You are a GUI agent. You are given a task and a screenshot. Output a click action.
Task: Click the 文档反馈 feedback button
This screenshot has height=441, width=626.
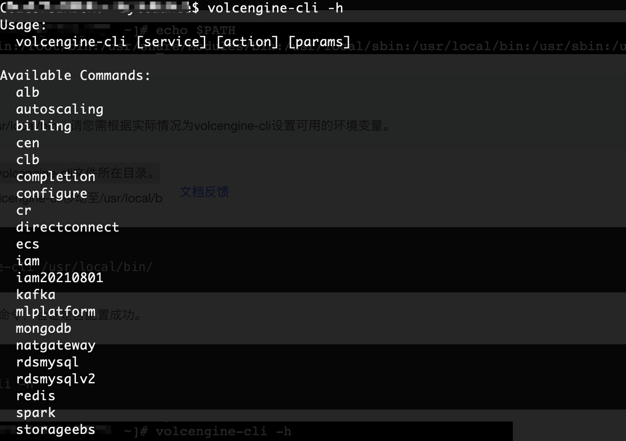[x=204, y=192]
